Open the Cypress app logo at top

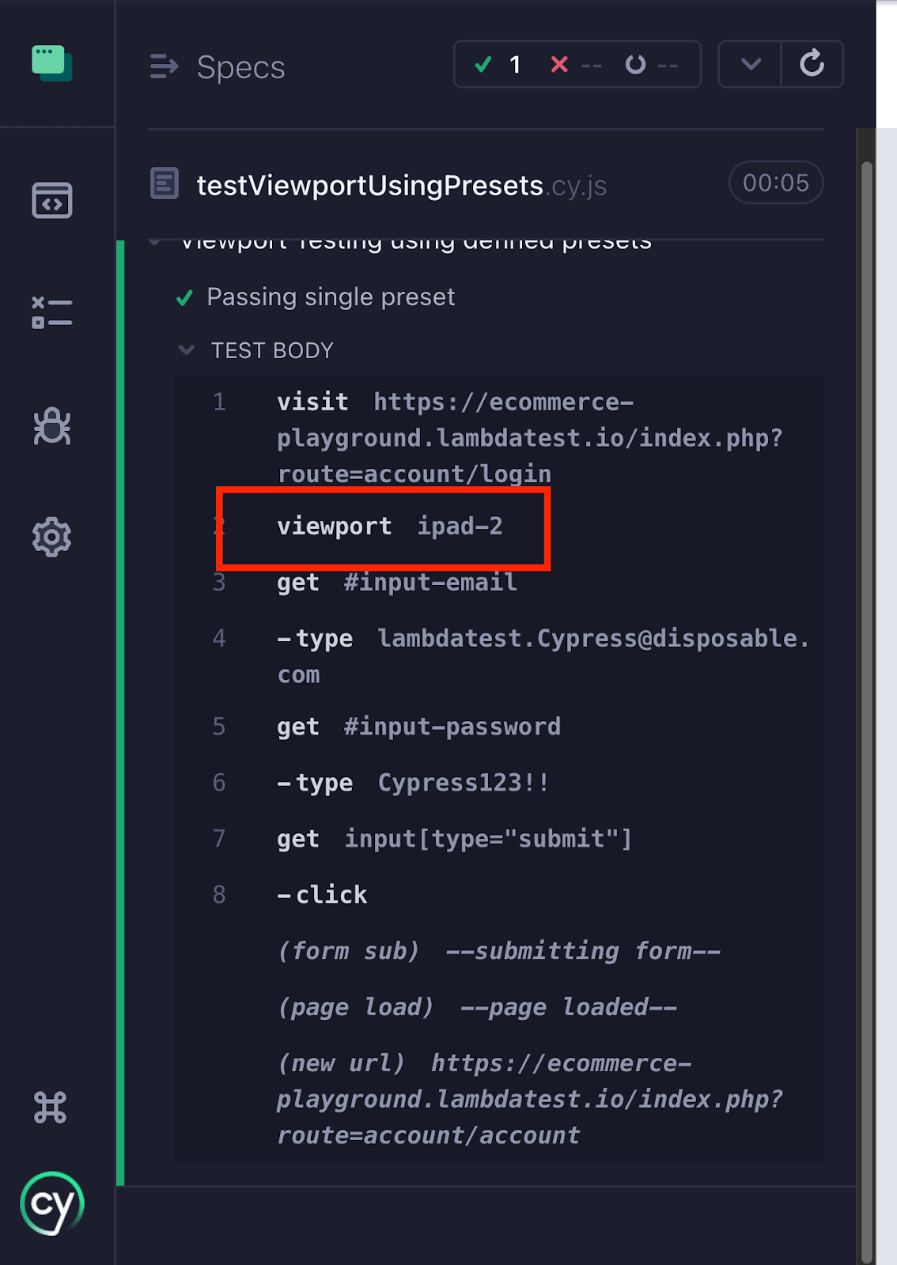(52, 63)
